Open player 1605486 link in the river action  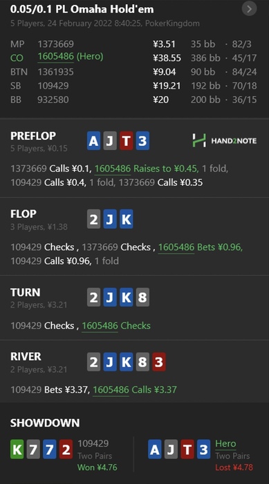point(111,389)
